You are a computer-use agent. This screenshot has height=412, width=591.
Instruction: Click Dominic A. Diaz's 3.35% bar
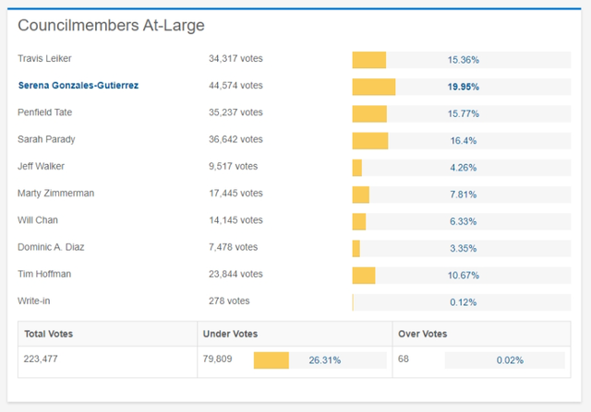[x=462, y=248]
